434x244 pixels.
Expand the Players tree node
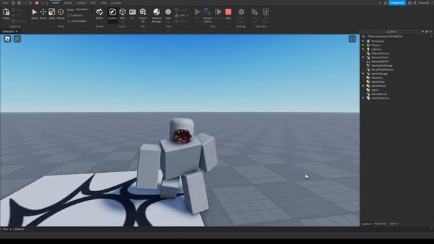363,45
